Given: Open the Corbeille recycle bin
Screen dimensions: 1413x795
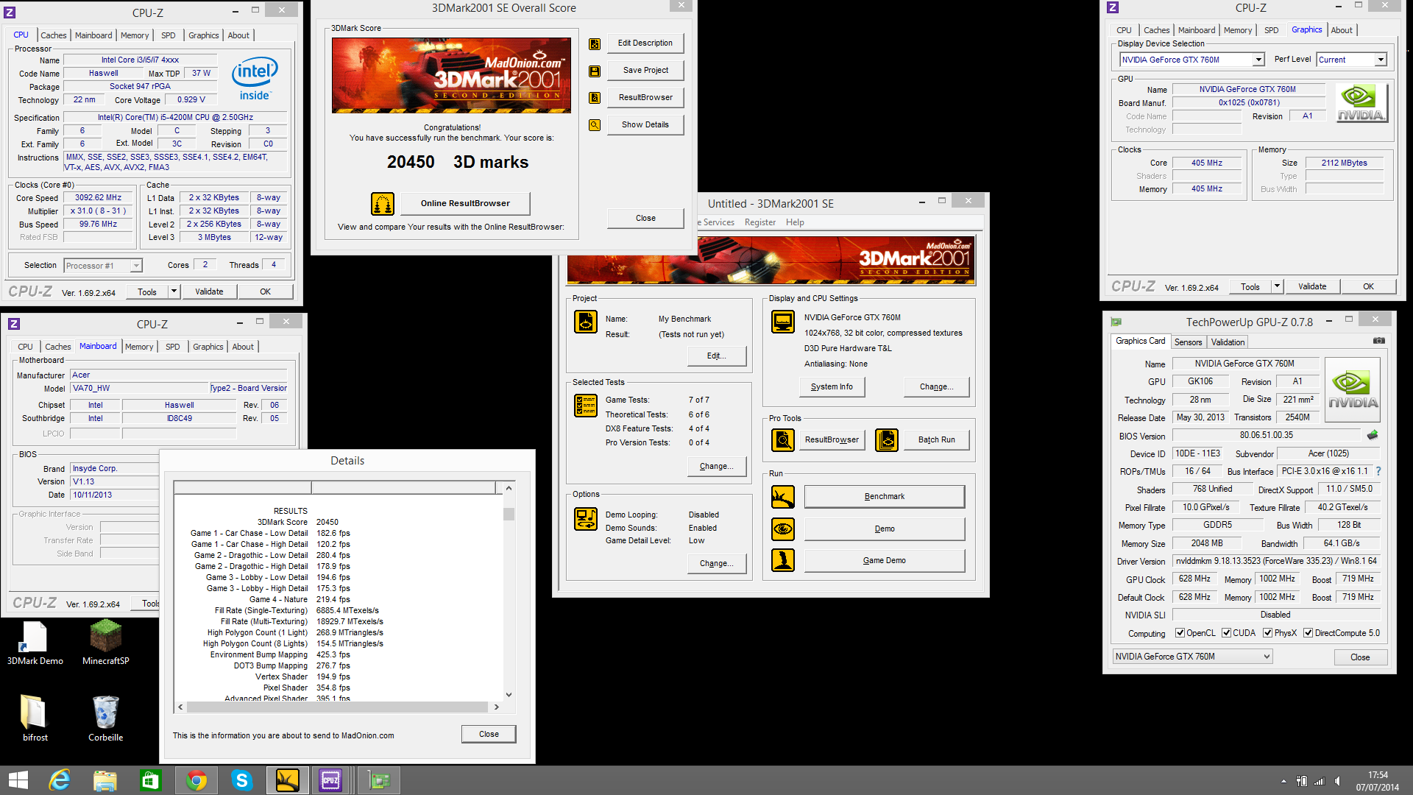Looking at the screenshot, I should click(x=106, y=718).
